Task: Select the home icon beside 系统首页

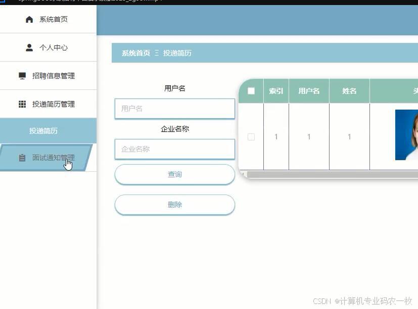Action: click(29, 19)
